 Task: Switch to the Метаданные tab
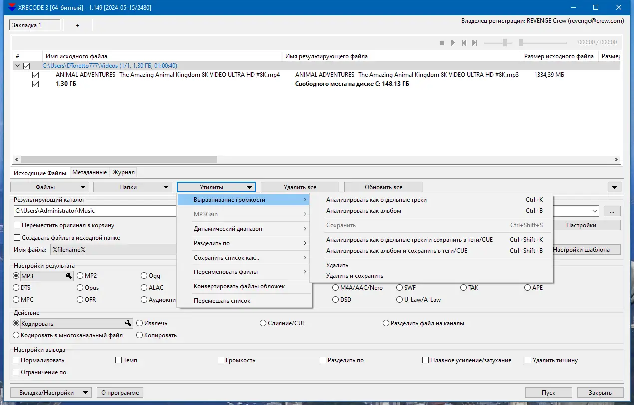tap(89, 172)
